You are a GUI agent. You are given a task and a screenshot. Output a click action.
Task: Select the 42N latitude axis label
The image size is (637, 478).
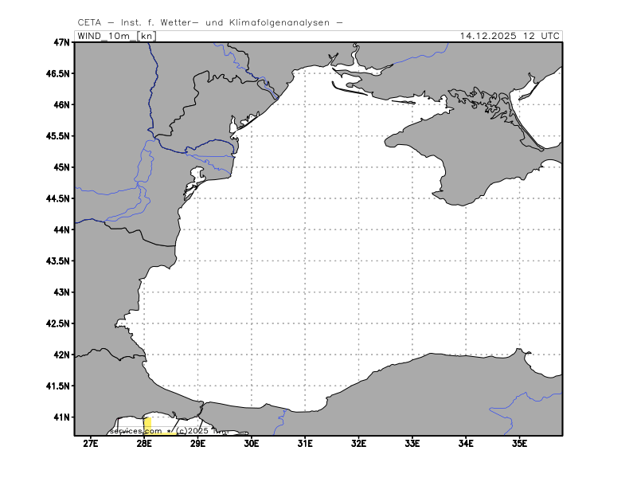[x=61, y=355]
